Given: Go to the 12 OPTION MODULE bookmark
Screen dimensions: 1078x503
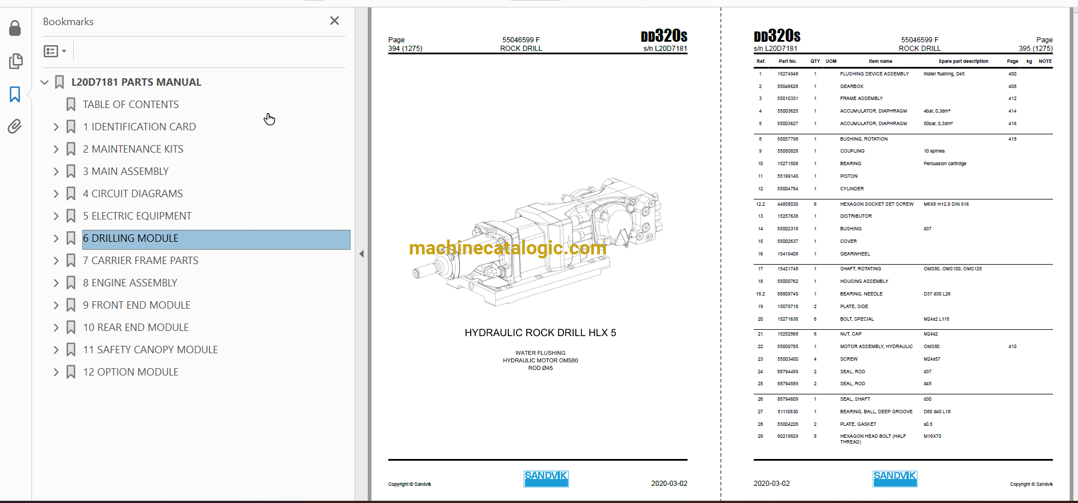Looking at the screenshot, I should [130, 372].
